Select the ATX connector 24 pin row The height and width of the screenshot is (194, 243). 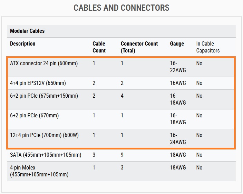click(x=121, y=67)
